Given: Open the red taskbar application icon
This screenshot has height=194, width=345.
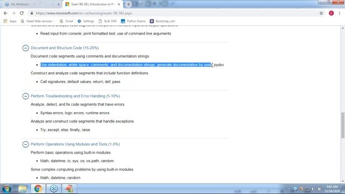Looking at the screenshot, I should 69,189.
